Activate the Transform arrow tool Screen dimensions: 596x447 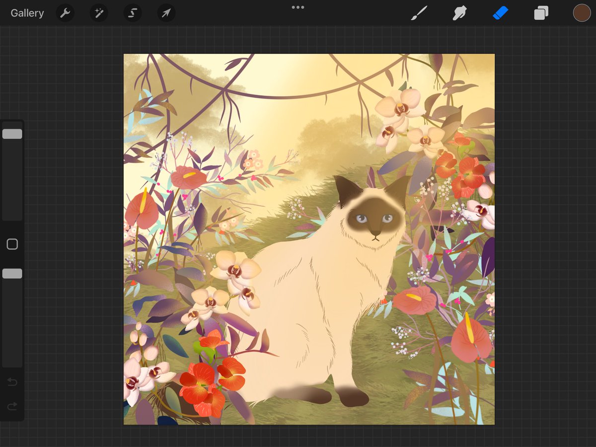(x=166, y=13)
